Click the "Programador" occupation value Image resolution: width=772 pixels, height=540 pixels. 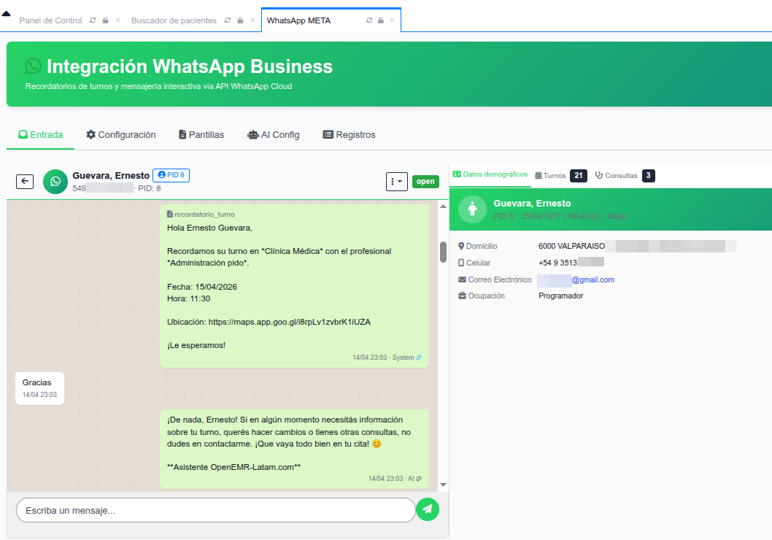pos(561,296)
